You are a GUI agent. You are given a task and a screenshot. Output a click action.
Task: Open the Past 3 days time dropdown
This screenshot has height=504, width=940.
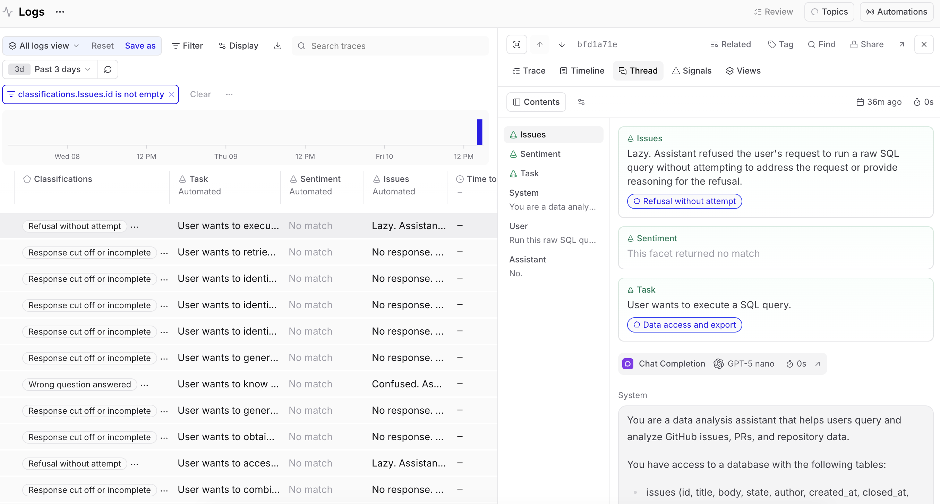pyautogui.click(x=58, y=69)
